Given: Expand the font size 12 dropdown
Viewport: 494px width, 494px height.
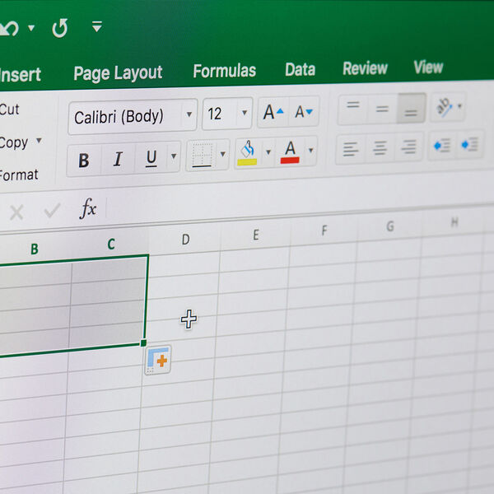Looking at the screenshot, I should (244, 113).
